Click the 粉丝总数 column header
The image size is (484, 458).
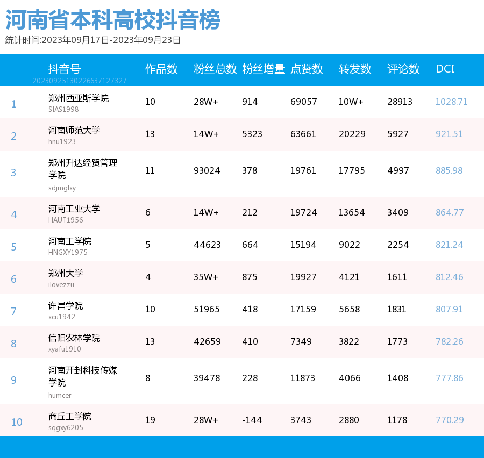coord(215,69)
